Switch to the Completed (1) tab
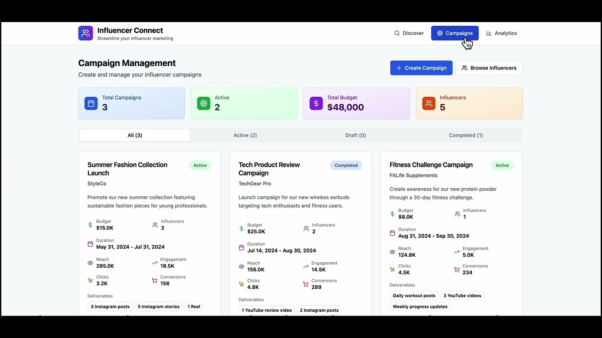Screen dimensions: 602x338 [x=466, y=135]
